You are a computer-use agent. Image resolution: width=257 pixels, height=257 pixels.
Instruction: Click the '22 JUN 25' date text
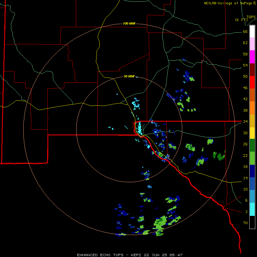click(x=155, y=255)
